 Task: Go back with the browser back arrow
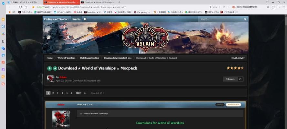9,7
